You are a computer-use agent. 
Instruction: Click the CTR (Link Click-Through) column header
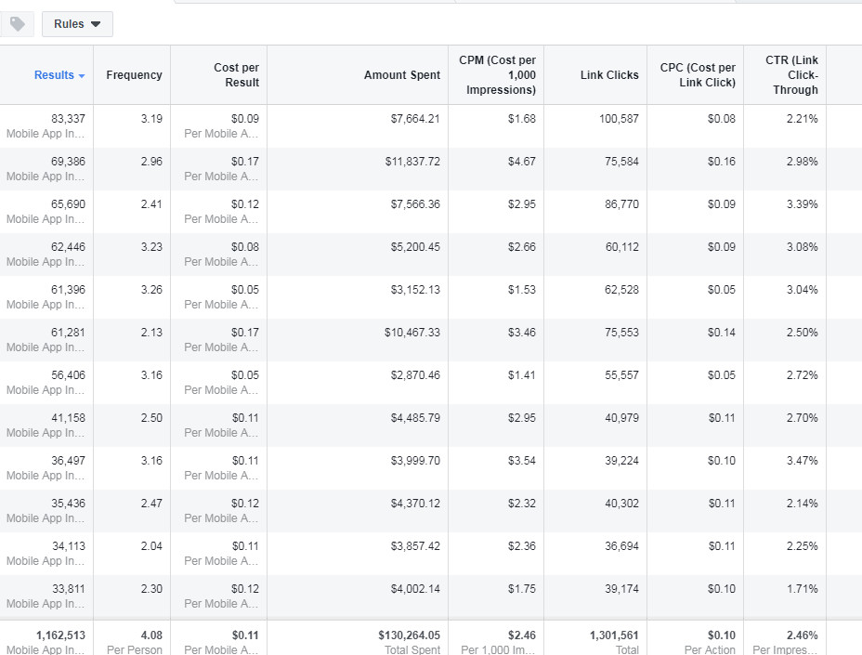tap(791, 75)
